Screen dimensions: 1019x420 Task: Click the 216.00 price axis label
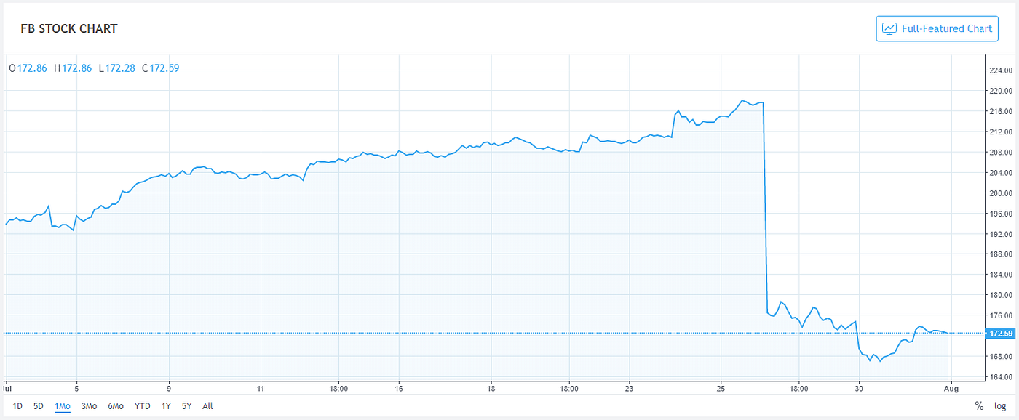[1000, 112]
